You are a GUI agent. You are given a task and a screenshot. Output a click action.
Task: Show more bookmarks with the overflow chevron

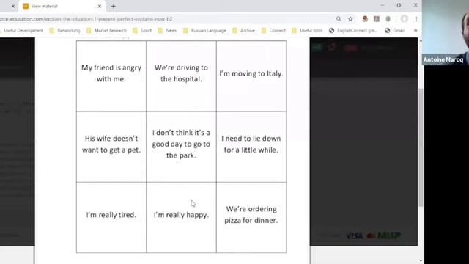(416, 31)
